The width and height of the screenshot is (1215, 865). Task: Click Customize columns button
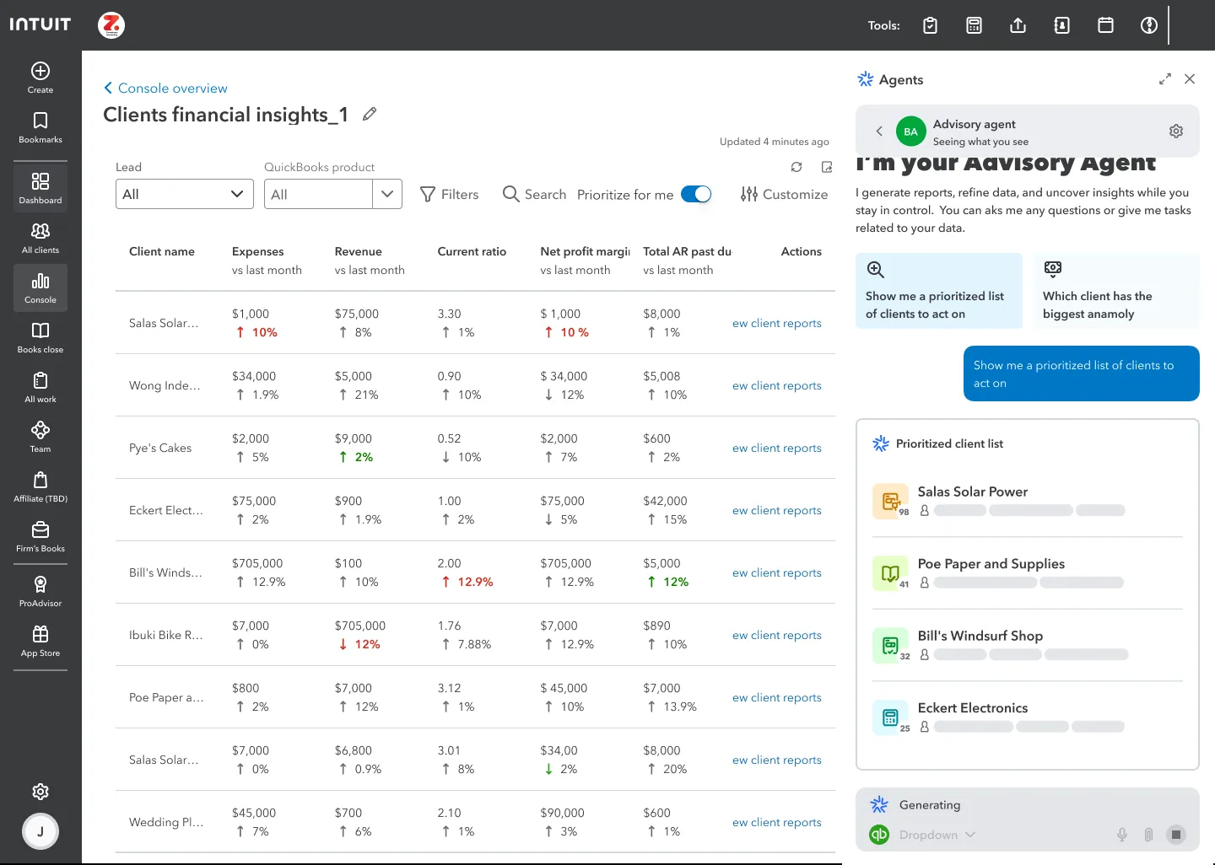(785, 194)
